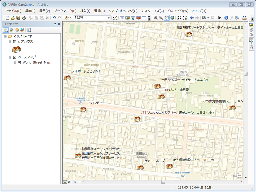Refresh the map display
Screen dimensions: 256x192
(75, 182)
